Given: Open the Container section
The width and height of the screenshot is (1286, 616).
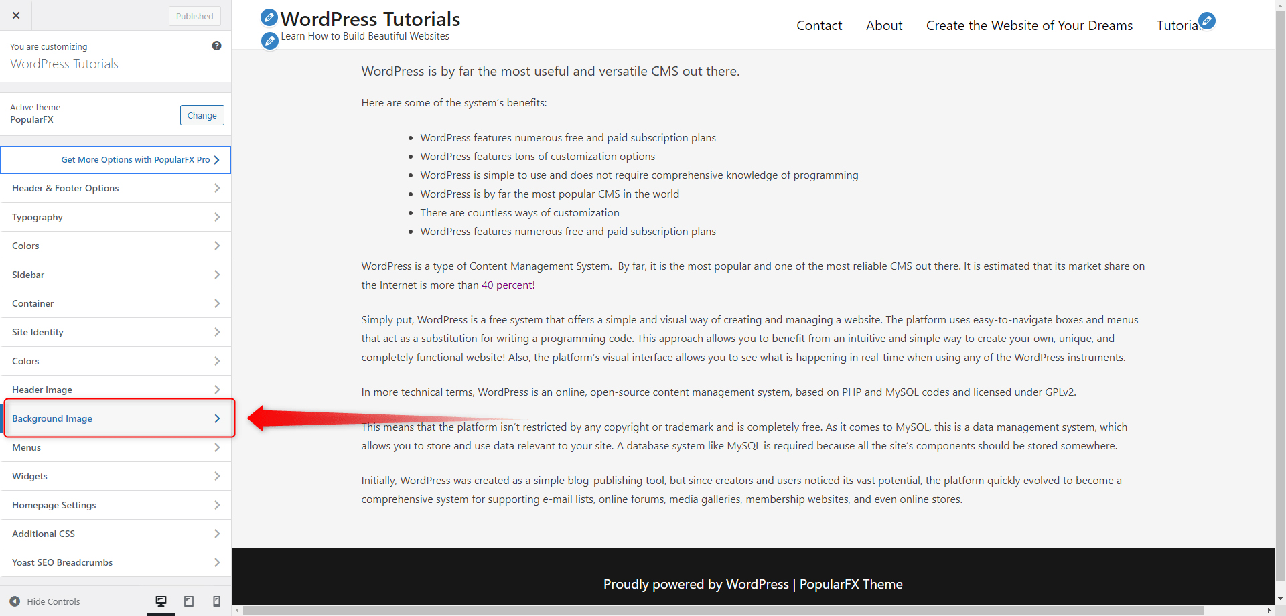Looking at the screenshot, I should coord(116,303).
